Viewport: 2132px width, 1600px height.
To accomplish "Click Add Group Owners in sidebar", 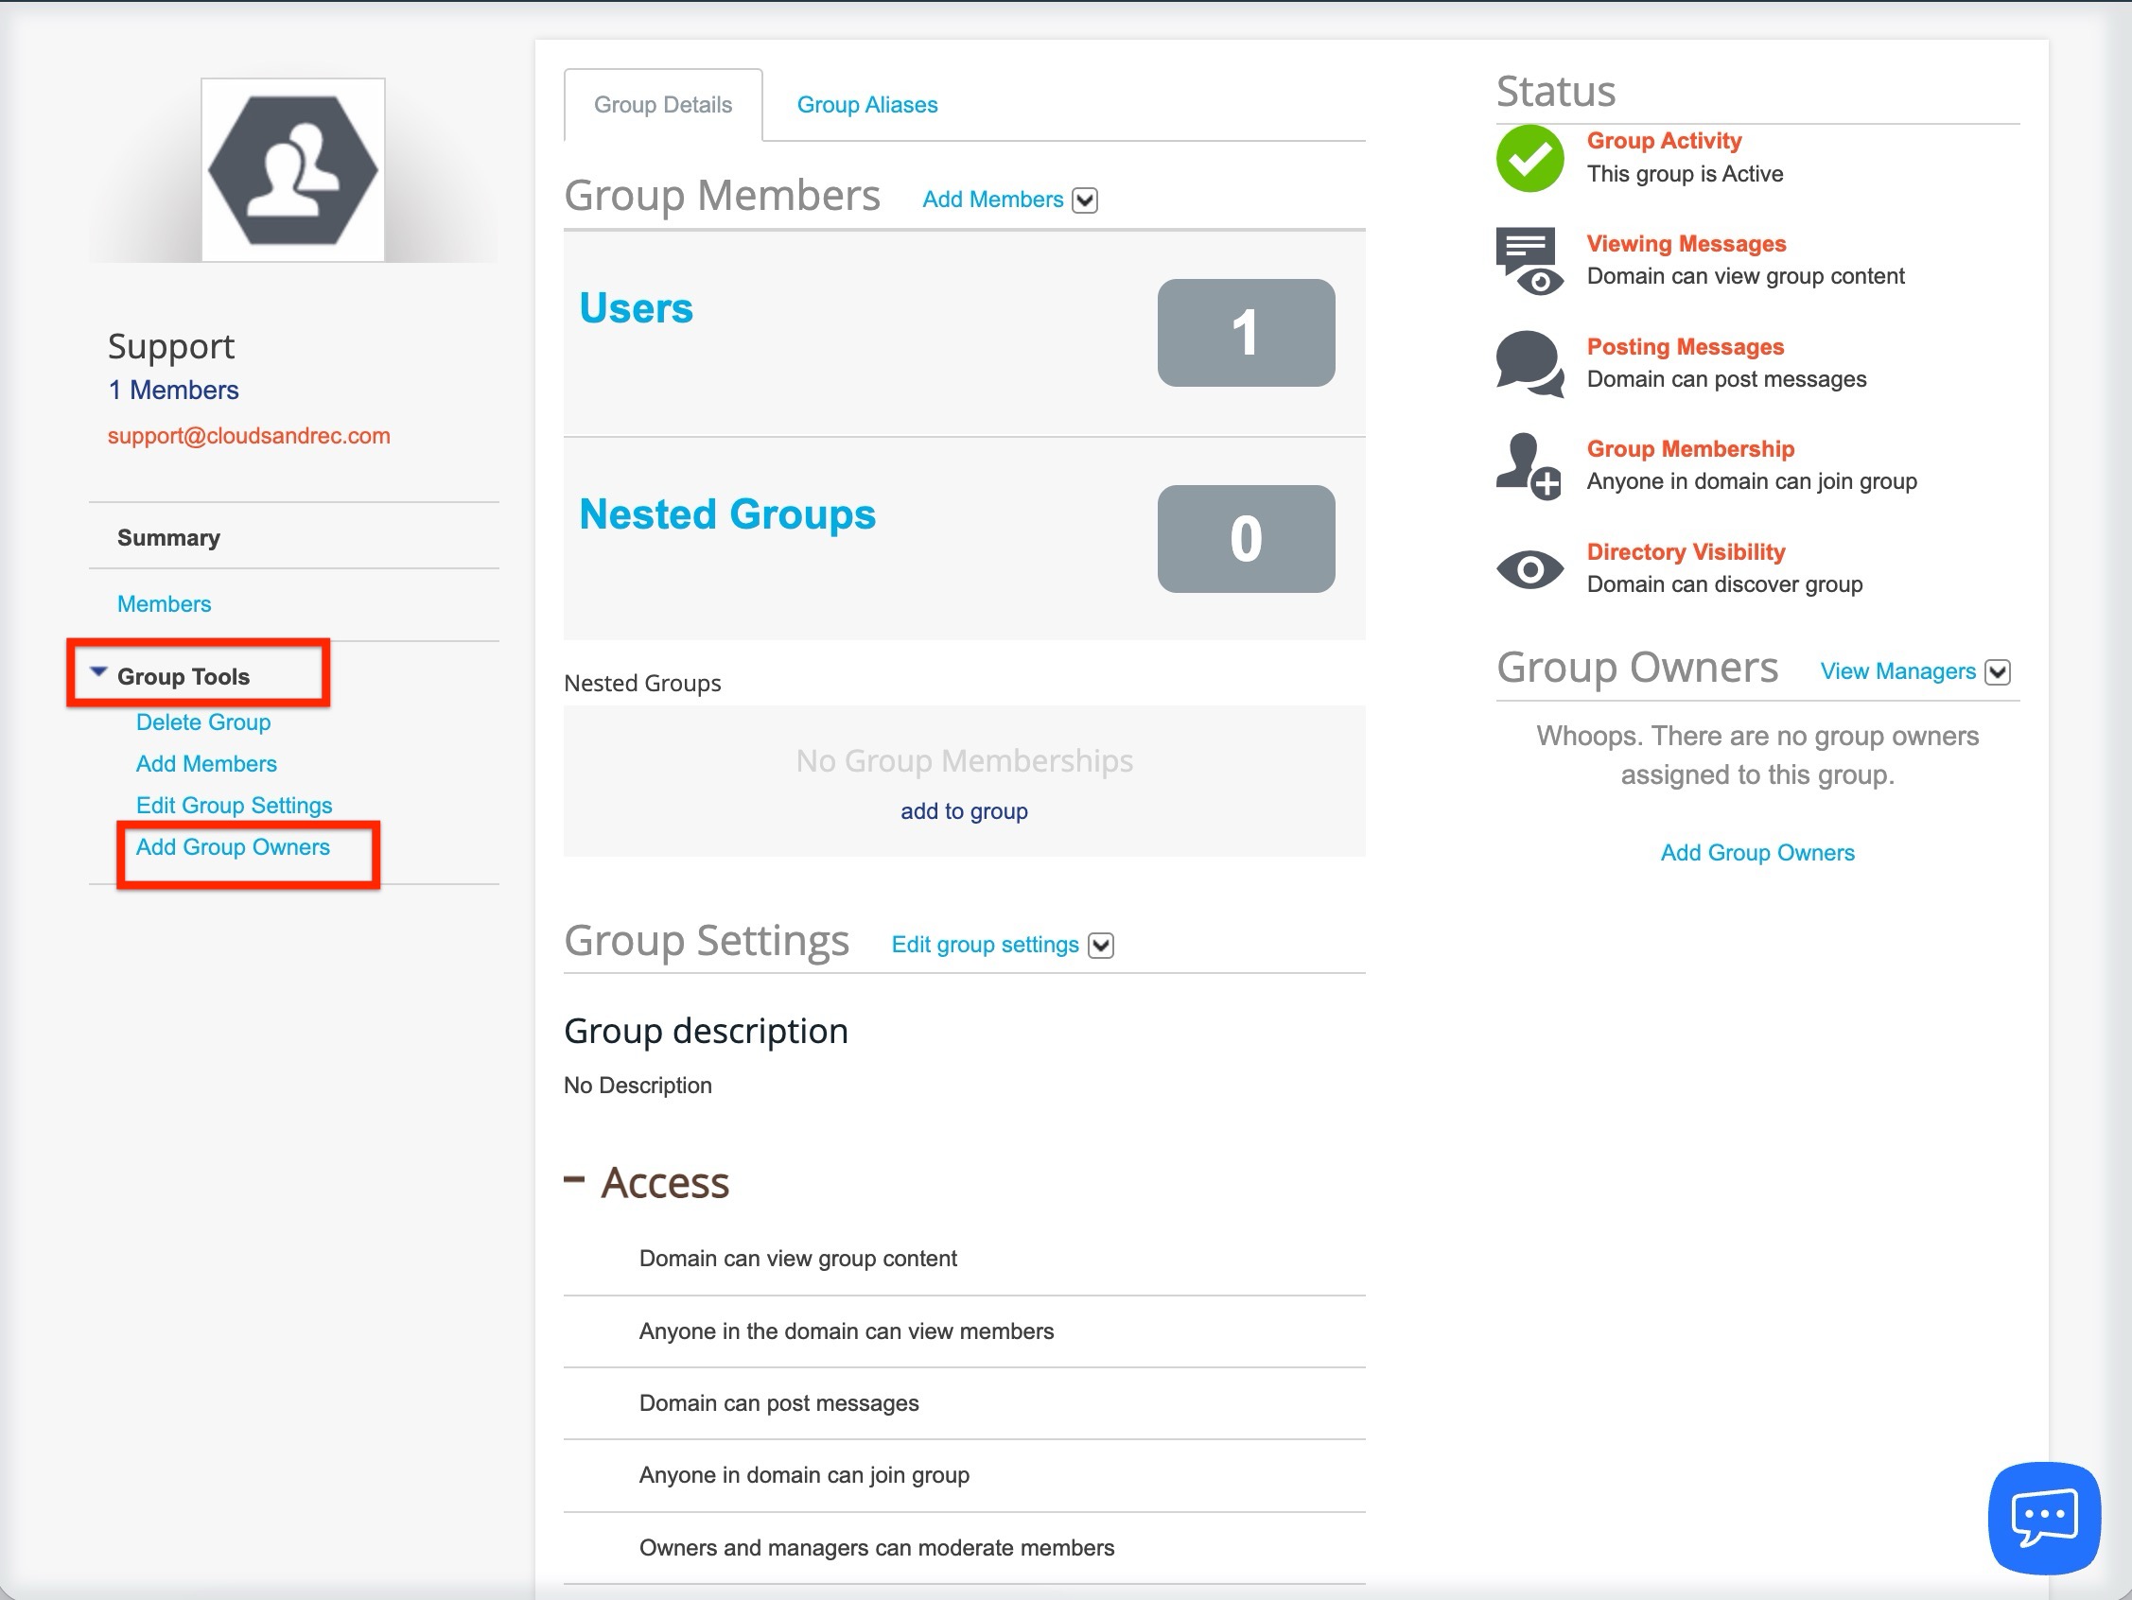I will (234, 847).
